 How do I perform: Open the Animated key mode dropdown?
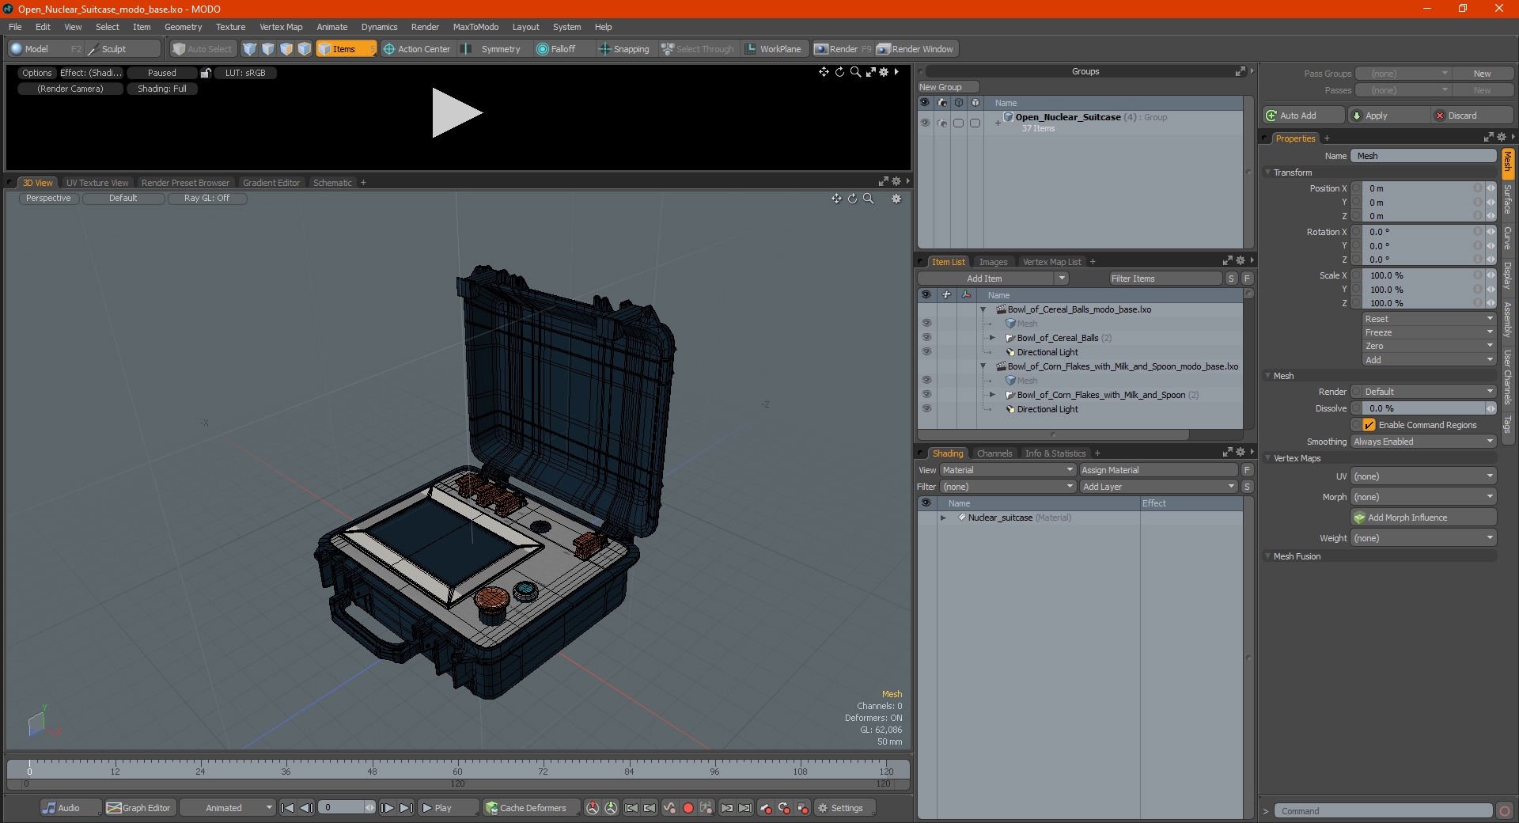click(227, 808)
